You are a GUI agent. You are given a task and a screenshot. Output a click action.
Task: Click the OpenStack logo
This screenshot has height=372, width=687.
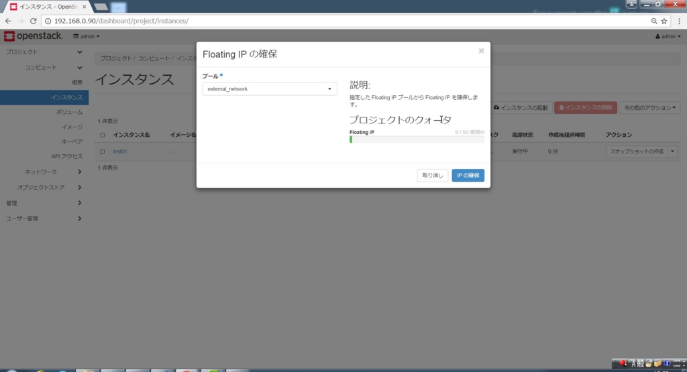point(34,36)
